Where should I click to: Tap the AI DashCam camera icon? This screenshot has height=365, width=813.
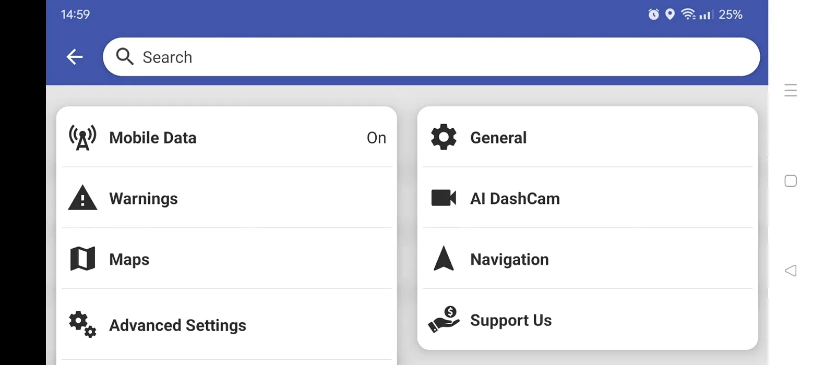pyautogui.click(x=444, y=198)
